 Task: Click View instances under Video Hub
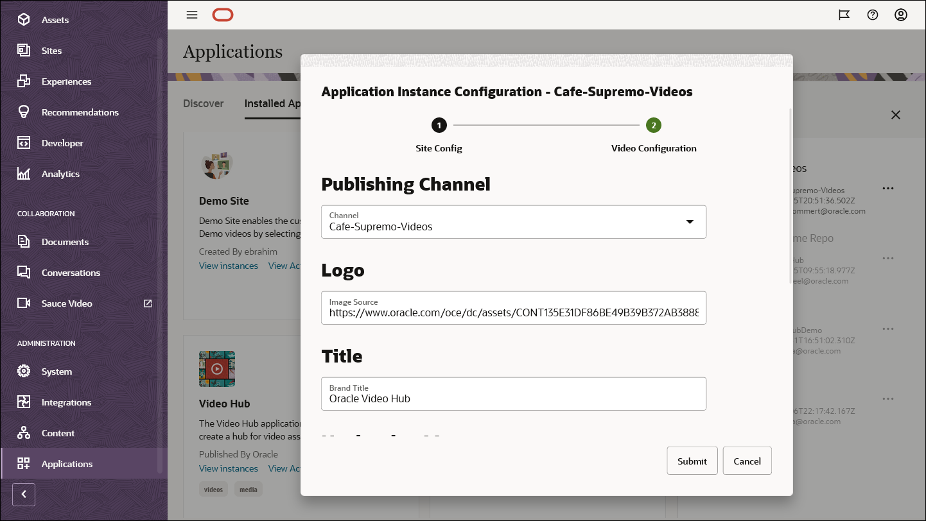[x=228, y=468]
